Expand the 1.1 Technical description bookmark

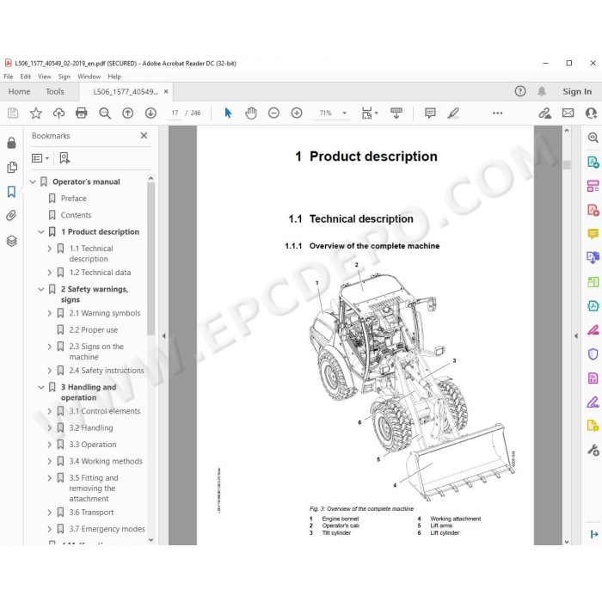pos(49,249)
